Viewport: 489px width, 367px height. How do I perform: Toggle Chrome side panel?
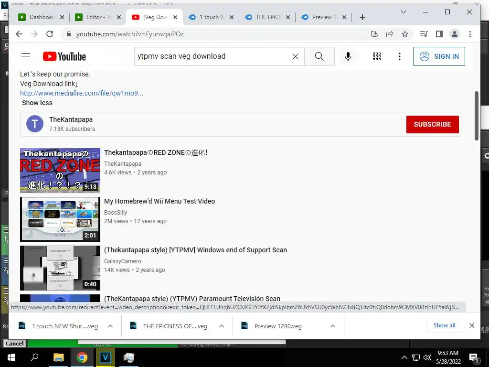[x=439, y=34]
